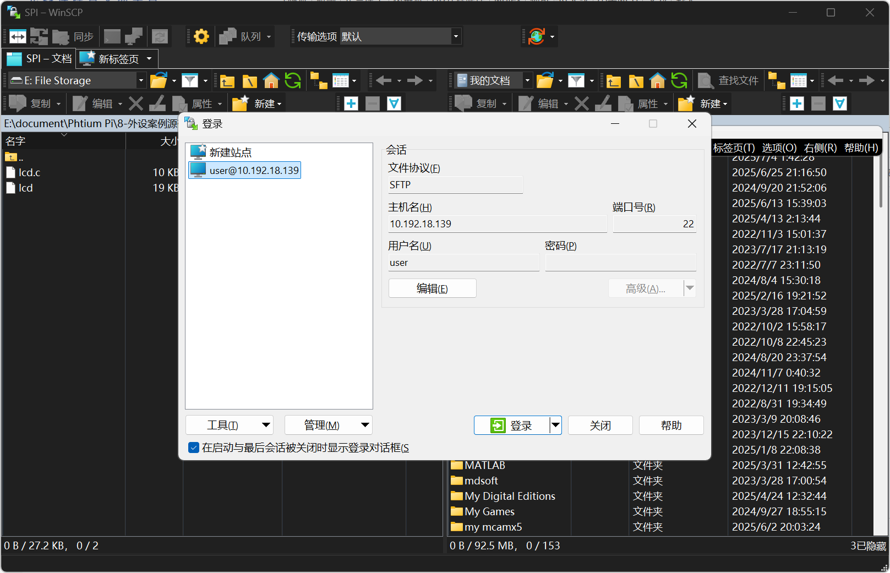The height and width of the screenshot is (573, 890).
Task: Click the 高级(A)... advanced button
Action: coord(646,288)
